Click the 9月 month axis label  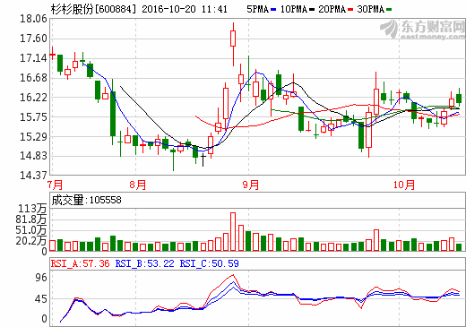tap(251, 185)
